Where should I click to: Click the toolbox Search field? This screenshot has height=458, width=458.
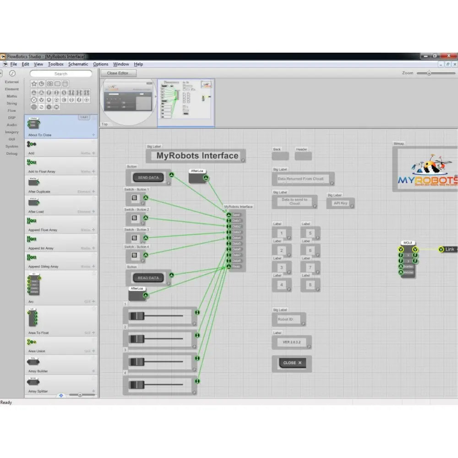tap(61, 74)
